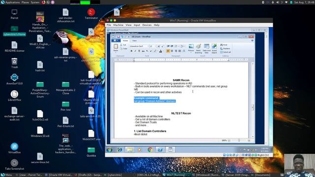Click Find in the Editing group
The image size is (315, 177).
click(x=223, y=45)
